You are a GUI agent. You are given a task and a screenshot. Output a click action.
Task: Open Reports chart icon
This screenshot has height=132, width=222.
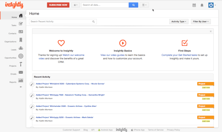pyautogui.click(x=21, y=81)
